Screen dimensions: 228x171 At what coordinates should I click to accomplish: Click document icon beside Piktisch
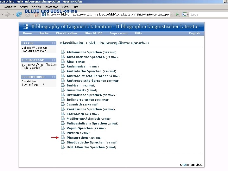pos(63,133)
